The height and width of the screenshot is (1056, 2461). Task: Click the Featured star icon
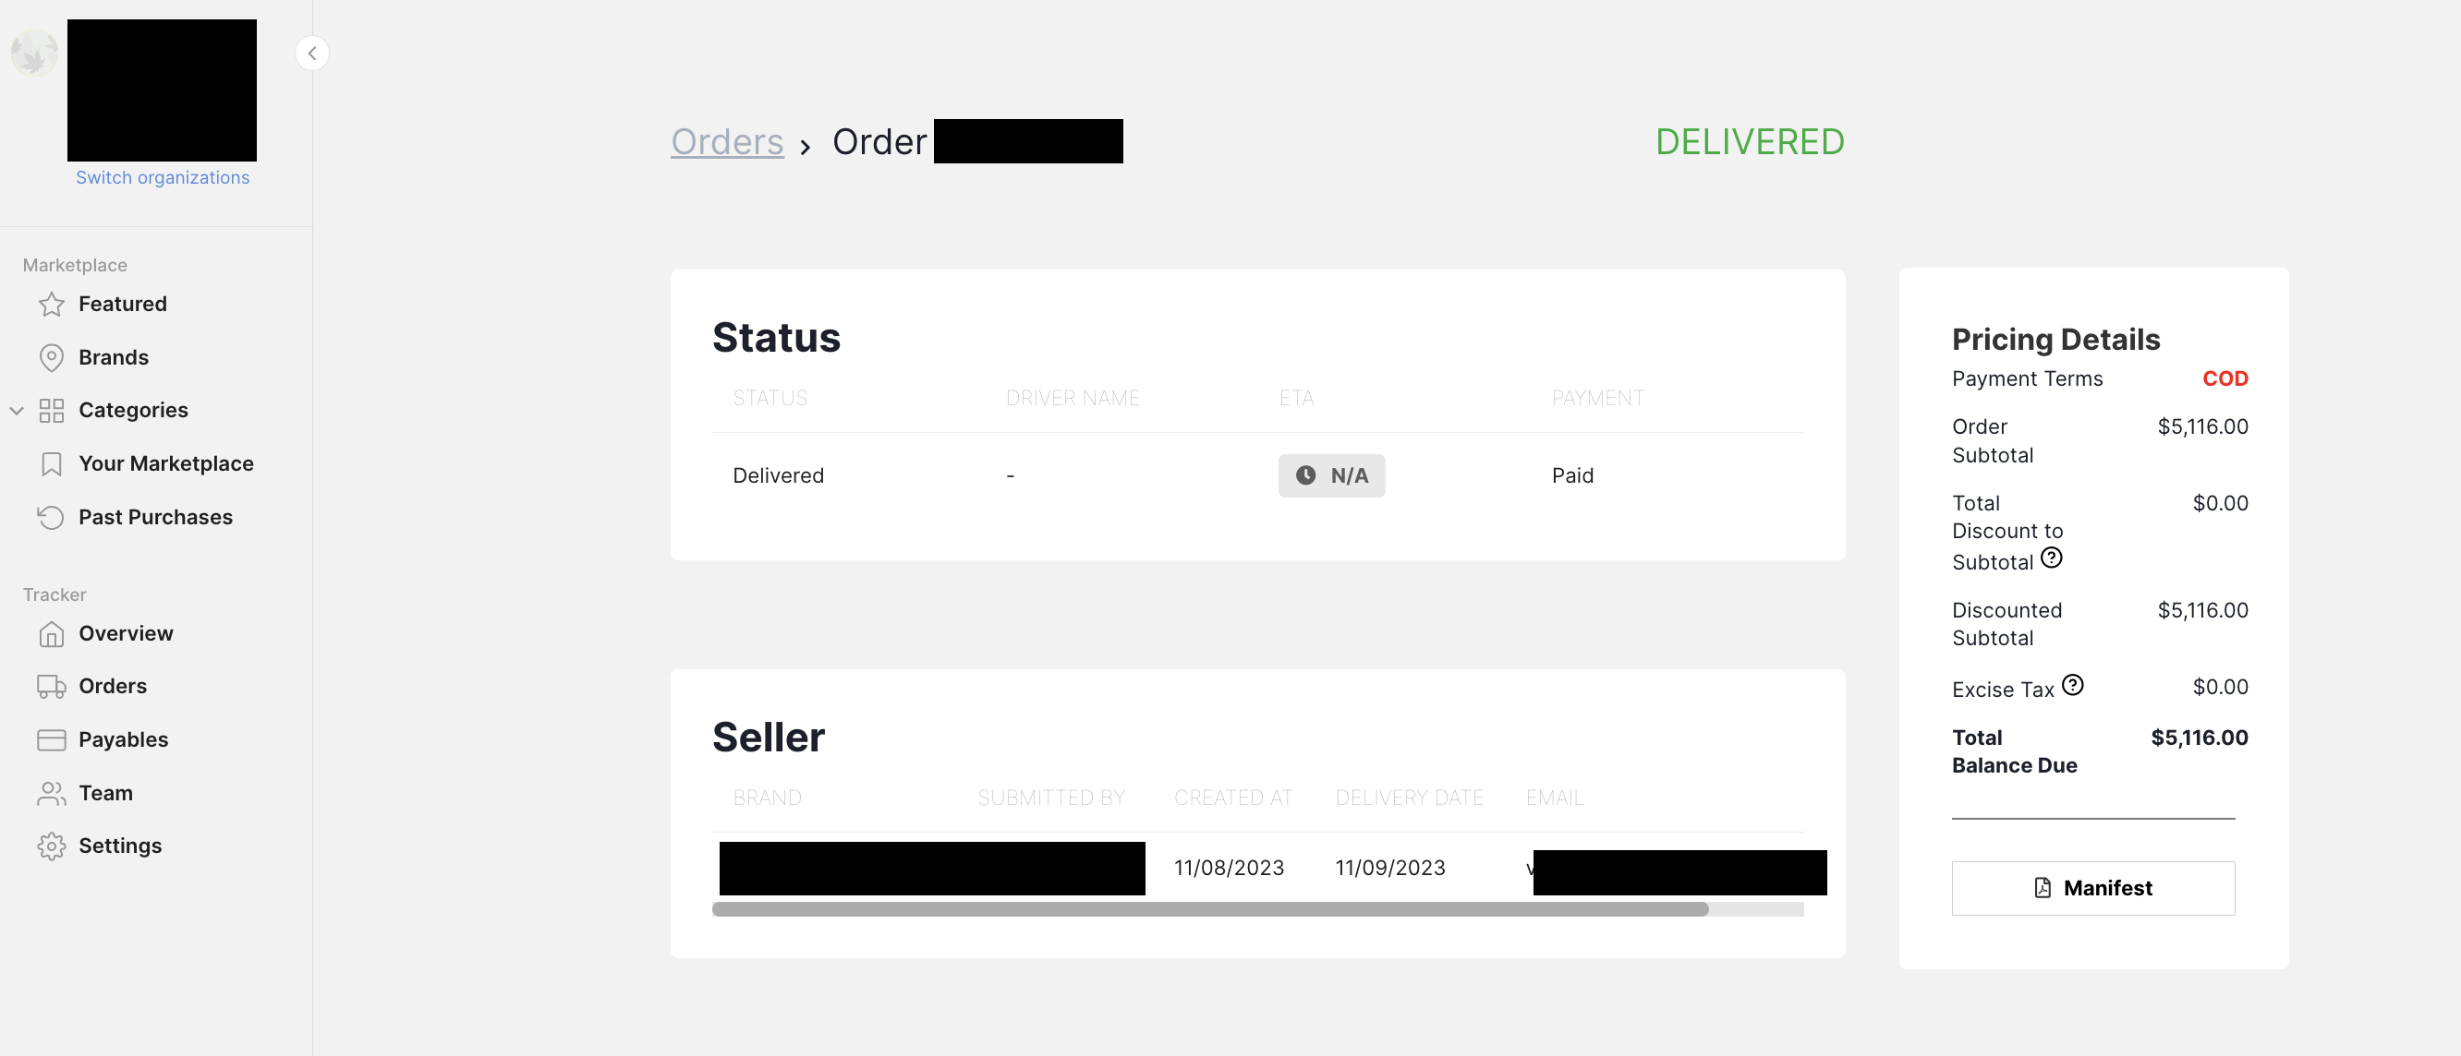pos(51,304)
